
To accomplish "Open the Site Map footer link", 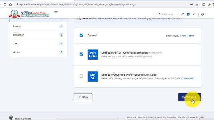I will tap(182, 117).
